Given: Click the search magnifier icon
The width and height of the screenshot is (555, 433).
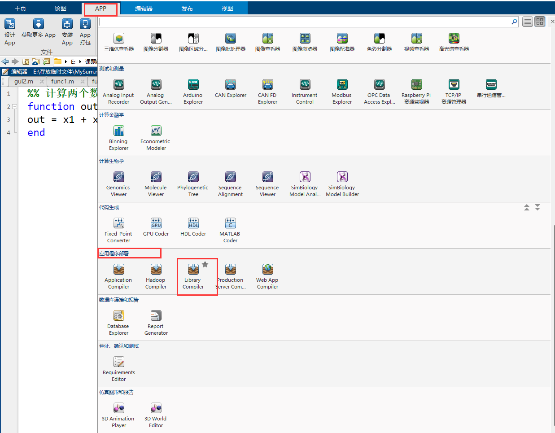Looking at the screenshot, I should coord(514,22).
